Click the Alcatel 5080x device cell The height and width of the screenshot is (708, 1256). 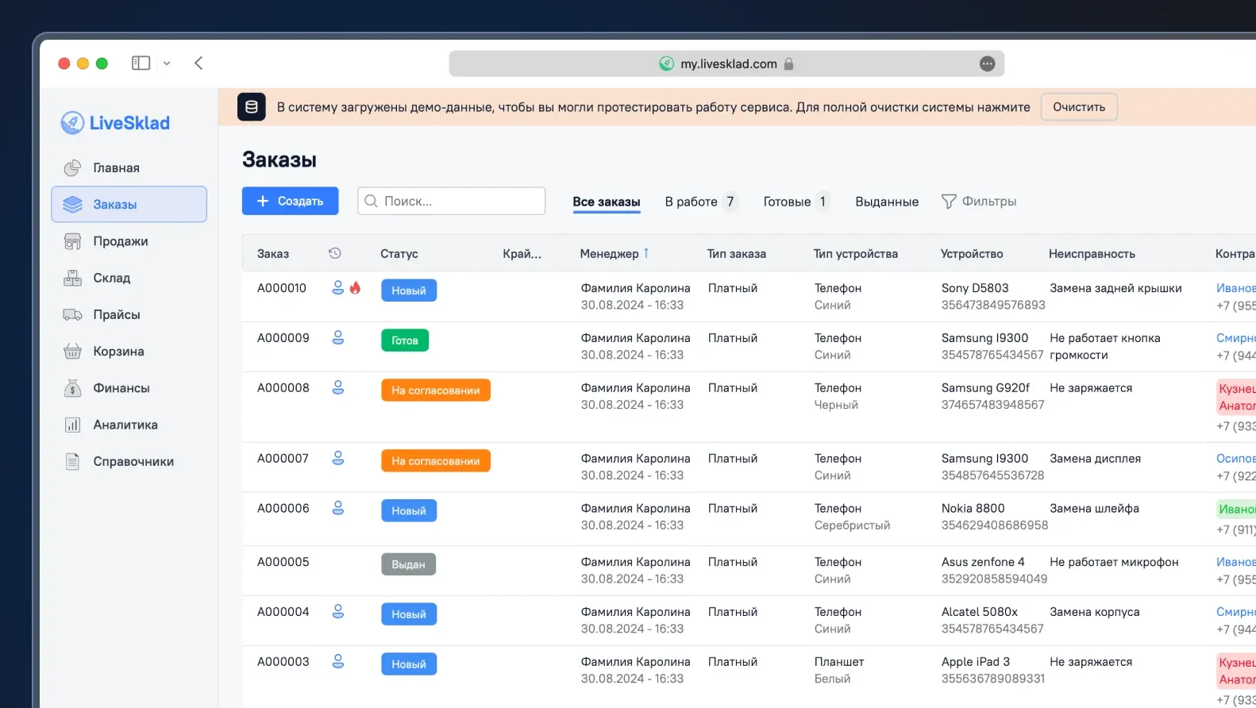pos(980,612)
